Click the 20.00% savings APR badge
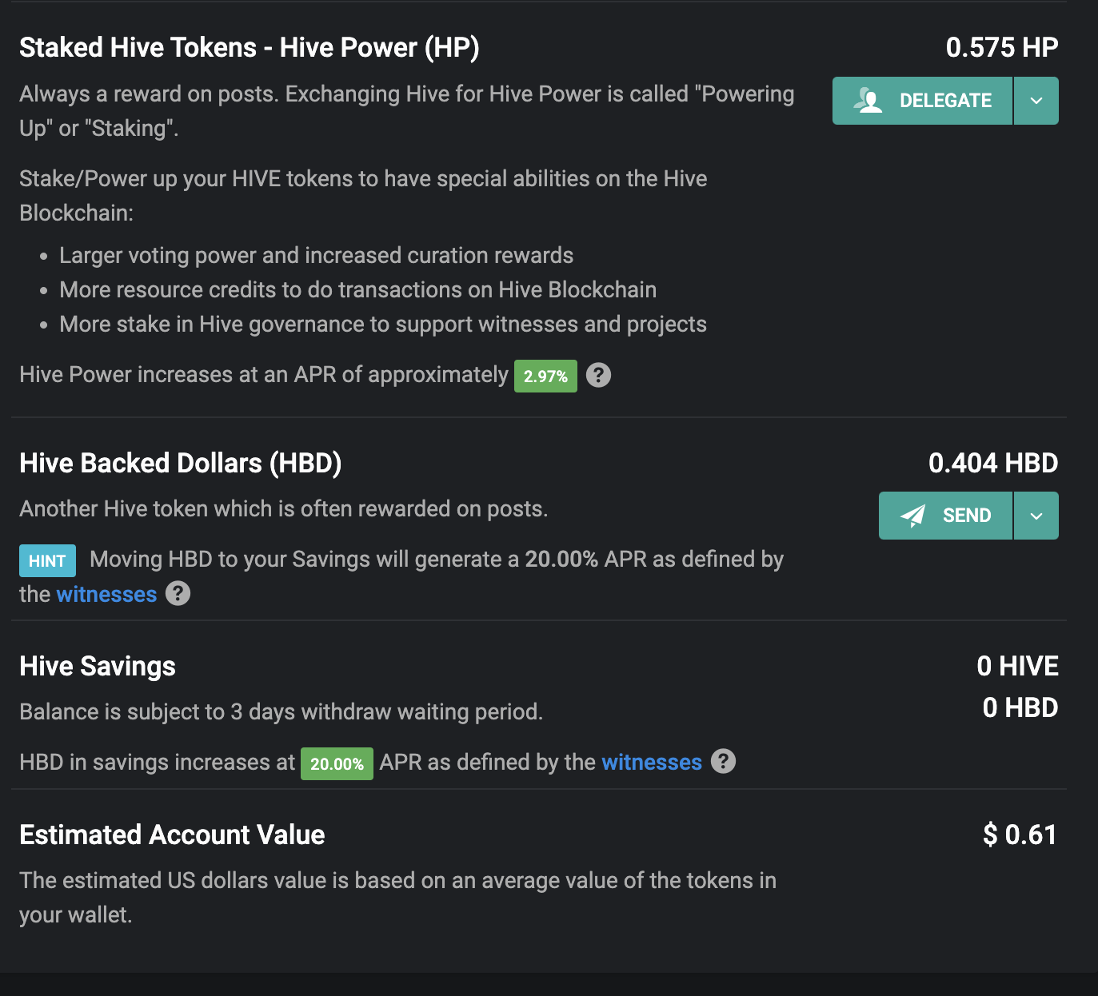 click(337, 764)
